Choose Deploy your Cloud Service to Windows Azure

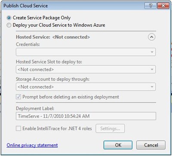(9, 25)
